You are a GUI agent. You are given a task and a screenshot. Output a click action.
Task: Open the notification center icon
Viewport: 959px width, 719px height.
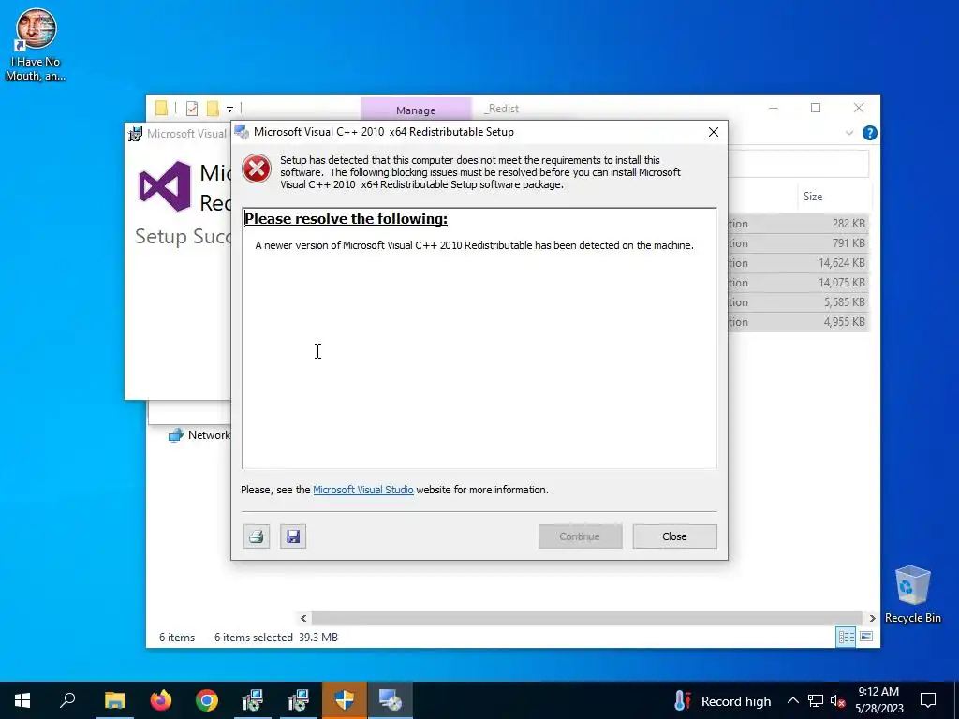pyautogui.click(x=928, y=700)
